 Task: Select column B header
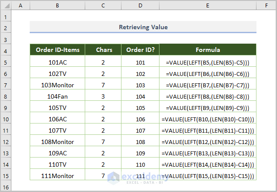(x=57, y=6)
